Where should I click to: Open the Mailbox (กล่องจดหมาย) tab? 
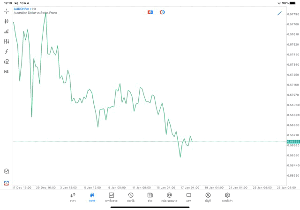click(169, 197)
